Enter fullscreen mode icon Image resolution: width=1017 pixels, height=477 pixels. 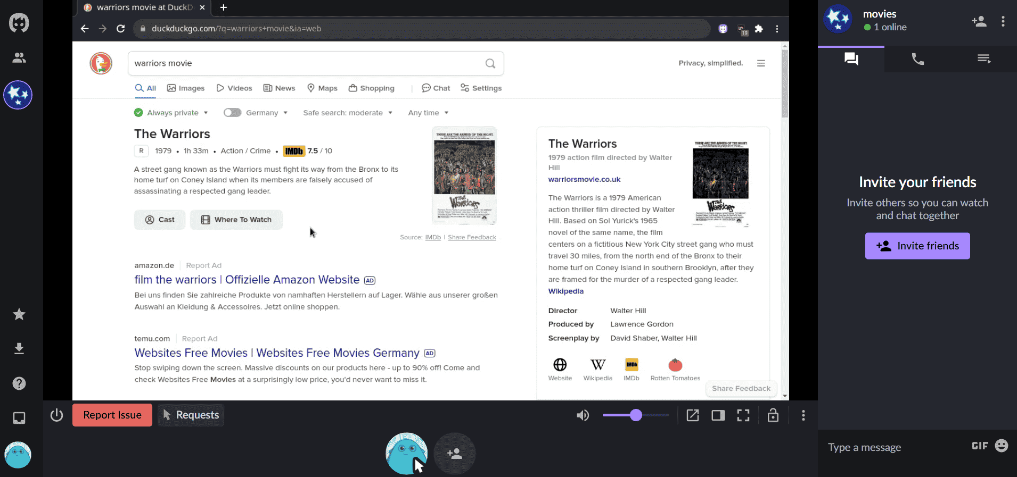click(x=743, y=415)
